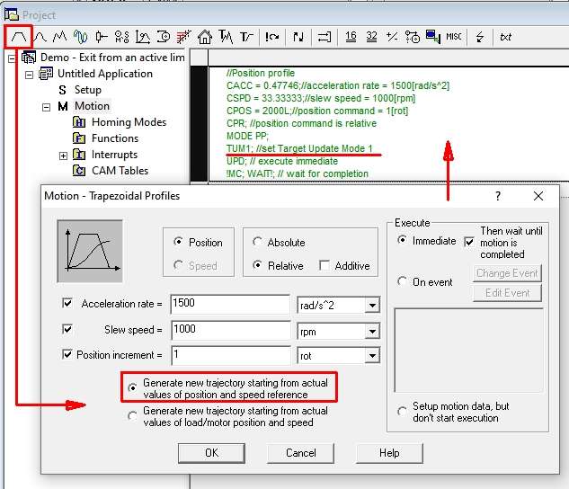This screenshot has height=489, width=569.
Task: Click the double-peak PT/PVT profile toolbar icon
Action: [x=60, y=37]
